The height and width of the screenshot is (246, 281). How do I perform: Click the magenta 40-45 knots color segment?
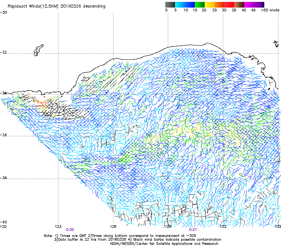249,5
